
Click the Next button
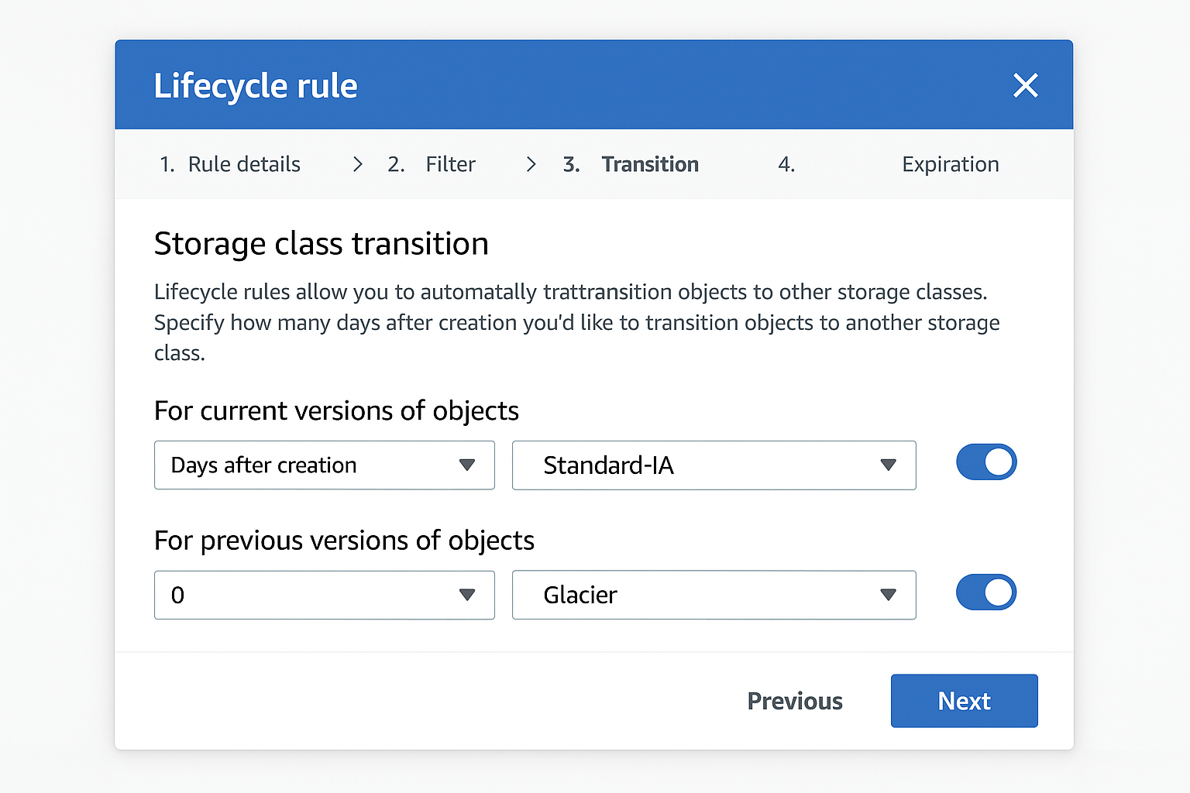(964, 701)
